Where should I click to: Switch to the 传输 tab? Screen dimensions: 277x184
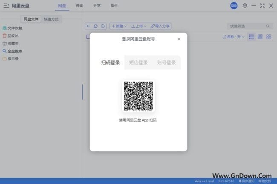[79, 6]
